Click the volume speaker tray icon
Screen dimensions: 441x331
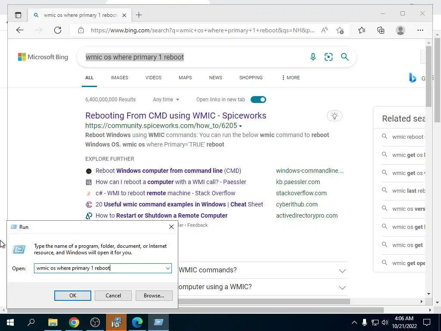tap(385, 322)
